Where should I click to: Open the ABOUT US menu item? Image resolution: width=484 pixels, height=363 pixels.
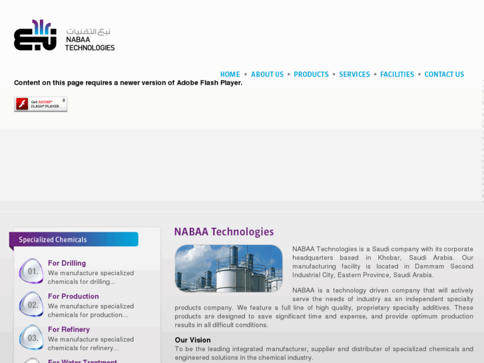coord(267,75)
